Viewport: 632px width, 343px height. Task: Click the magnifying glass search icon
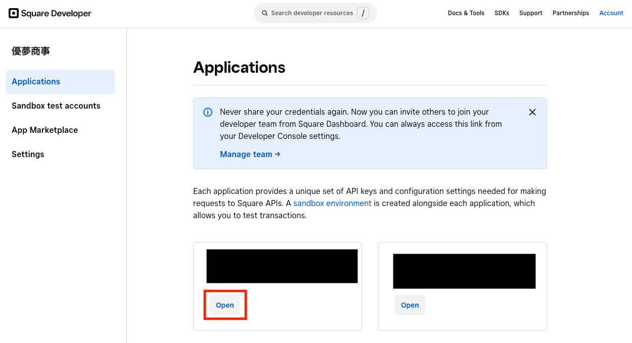pyautogui.click(x=264, y=13)
